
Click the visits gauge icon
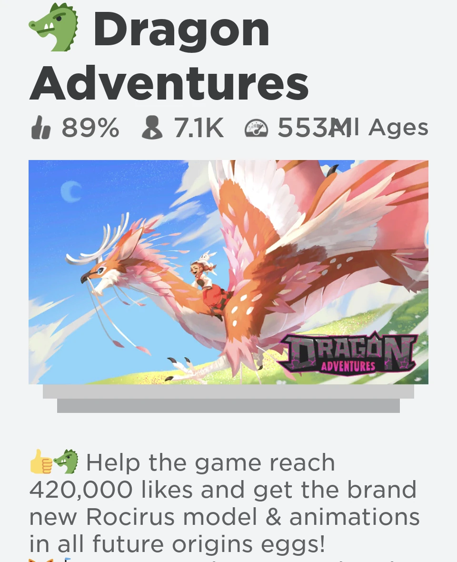[x=256, y=129]
